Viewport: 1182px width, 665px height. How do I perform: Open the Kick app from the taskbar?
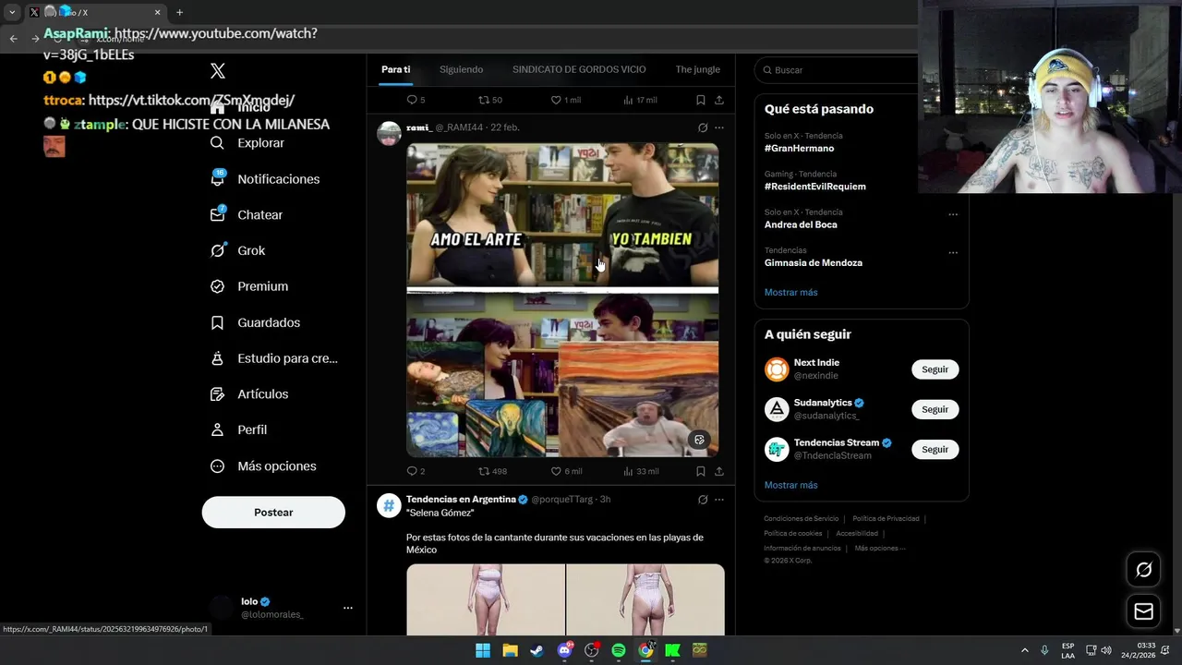coord(673,650)
